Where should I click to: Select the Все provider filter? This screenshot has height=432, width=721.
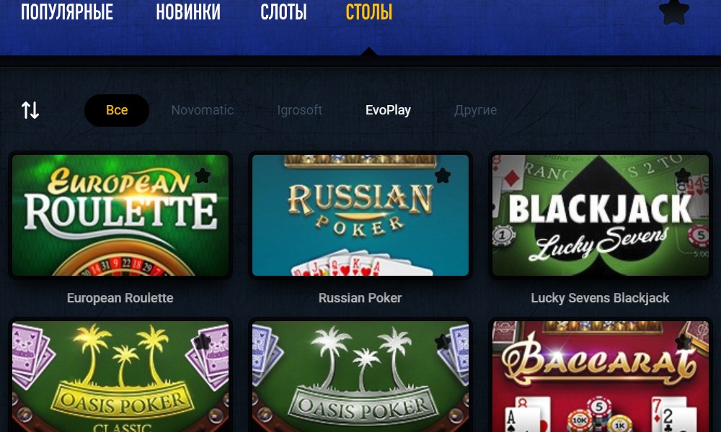[x=117, y=110]
